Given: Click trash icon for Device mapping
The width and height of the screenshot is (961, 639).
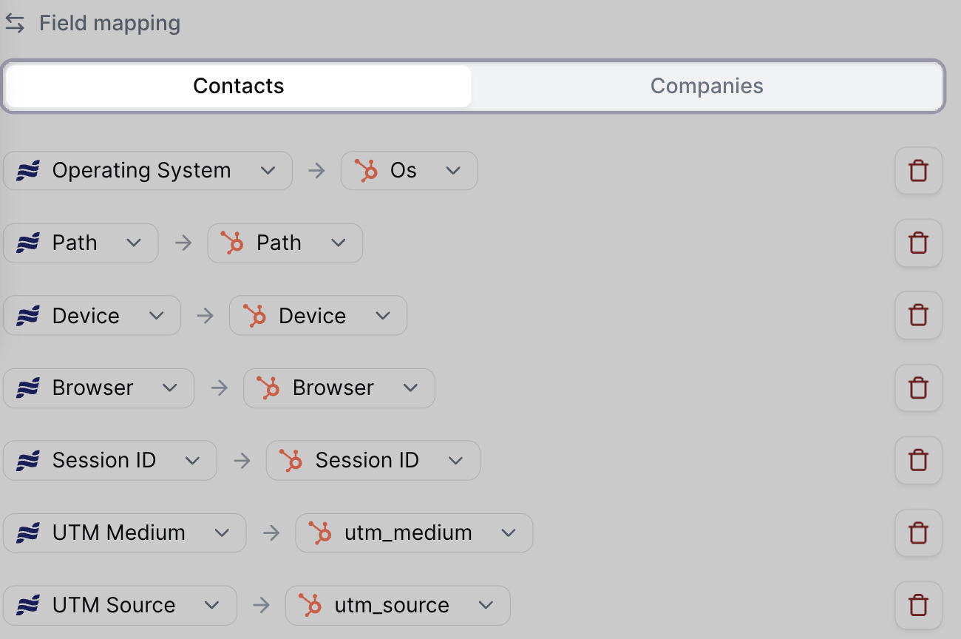Looking at the screenshot, I should coord(918,316).
